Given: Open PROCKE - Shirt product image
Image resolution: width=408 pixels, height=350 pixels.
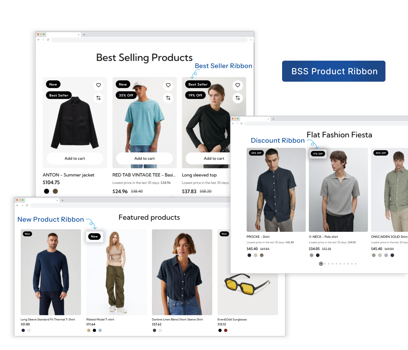Looking at the screenshot, I should click(x=276, y=190).
